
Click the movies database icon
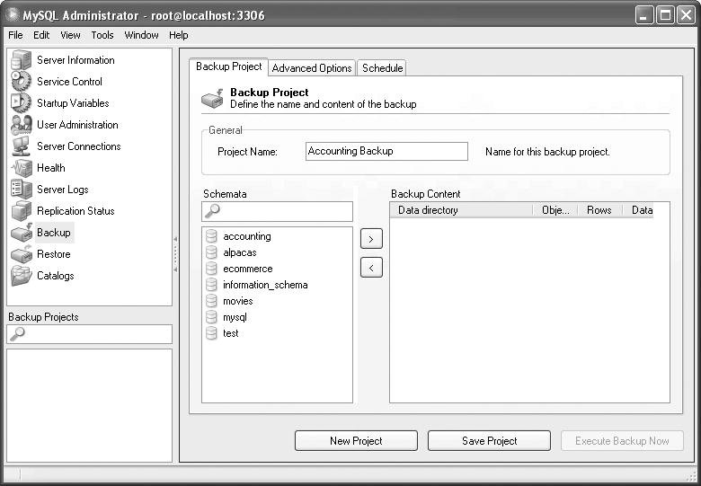(x=211, y=301)
